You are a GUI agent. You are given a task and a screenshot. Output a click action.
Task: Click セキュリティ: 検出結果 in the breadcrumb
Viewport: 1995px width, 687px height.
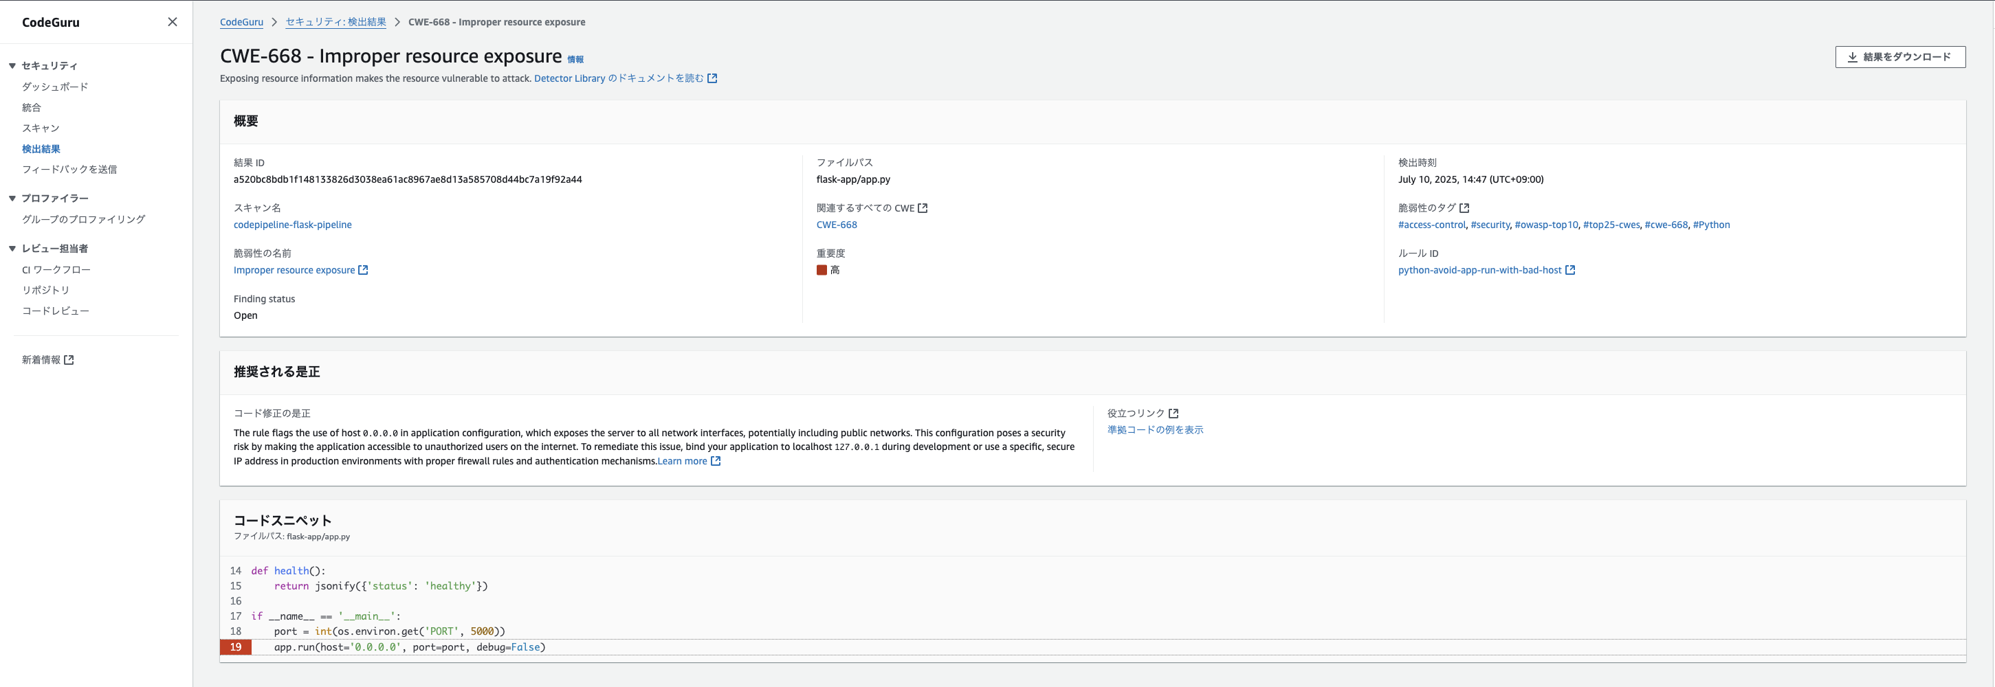(x=335, y=22)
